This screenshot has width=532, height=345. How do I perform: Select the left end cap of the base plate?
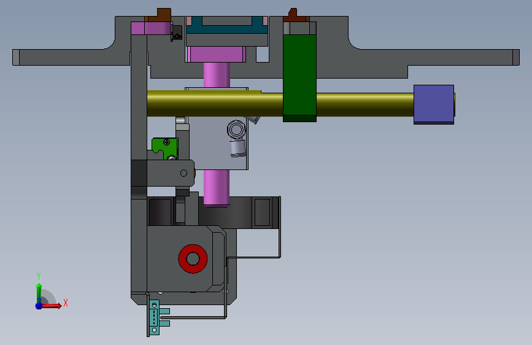click(16, 57)
